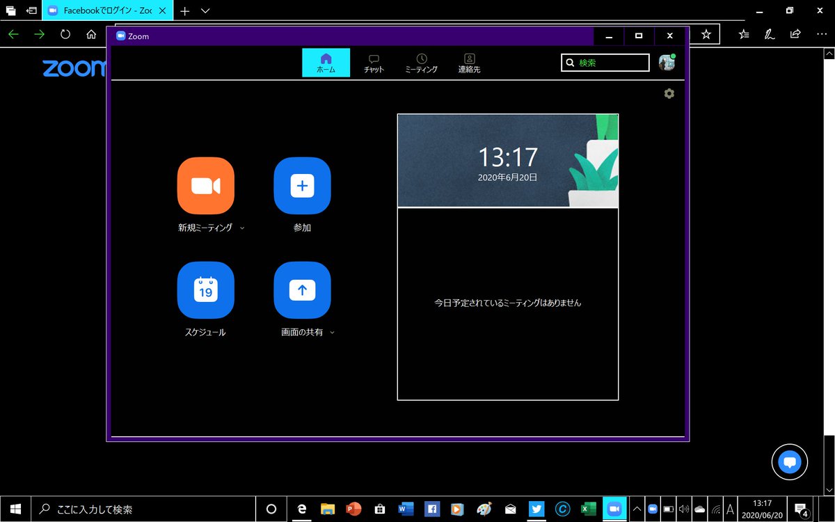The height and width of the screenshot is (522, 835).
Task: Click the taskbar search box ここに入力して検索
Action: (144, 509)
